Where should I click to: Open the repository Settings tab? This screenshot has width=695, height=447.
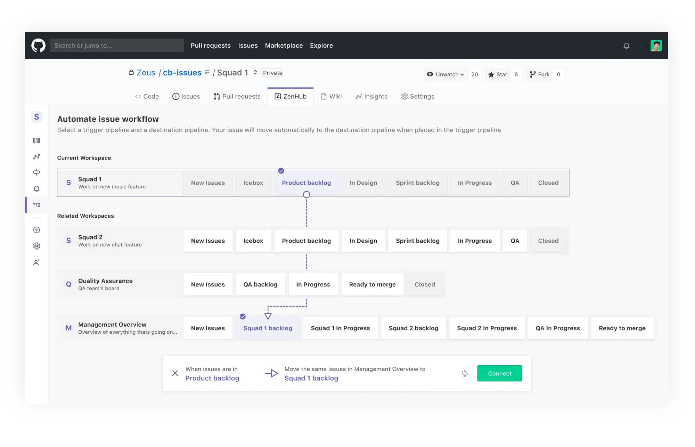coord(417,96)
